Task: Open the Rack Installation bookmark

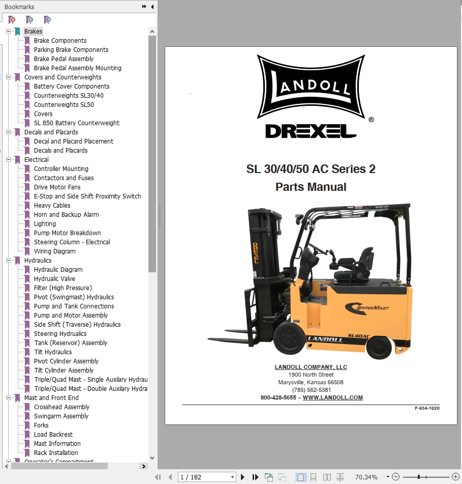Action: pos(56,453)
